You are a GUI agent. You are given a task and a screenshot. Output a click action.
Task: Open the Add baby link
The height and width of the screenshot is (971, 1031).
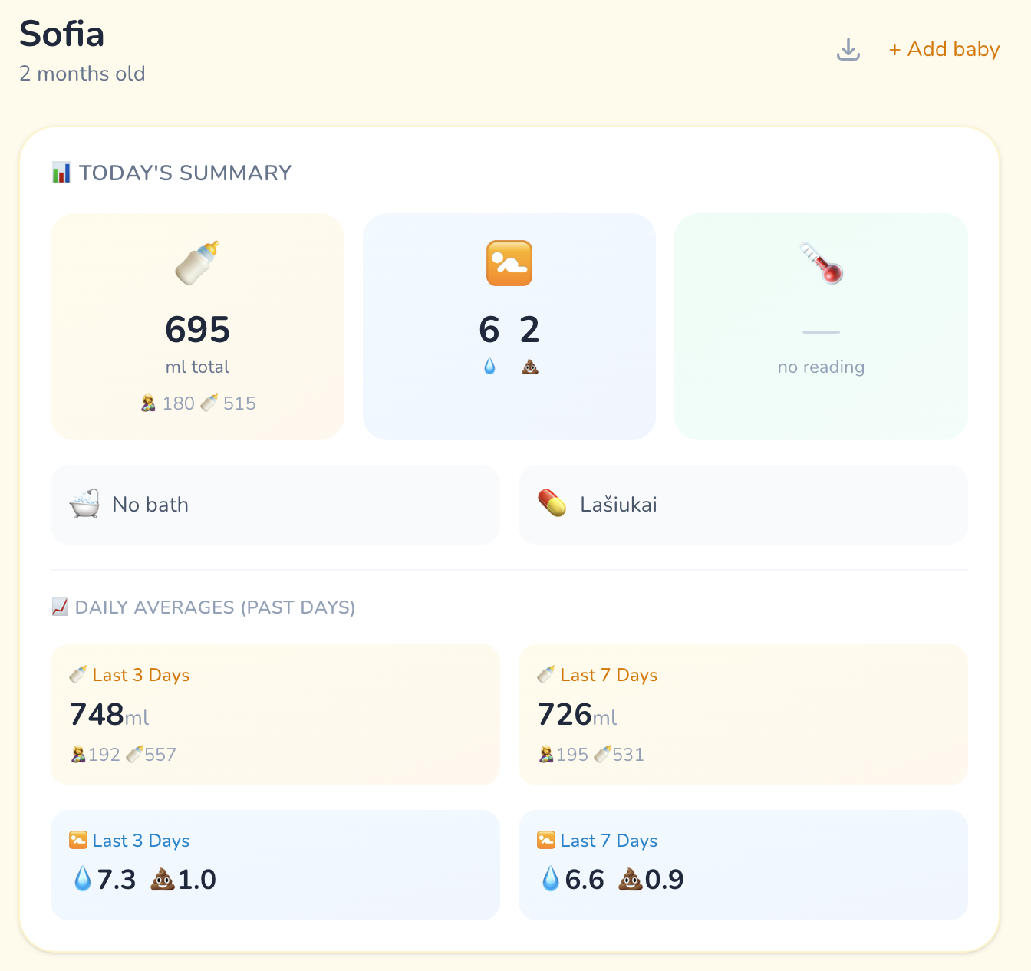click(x=944, y=48)
